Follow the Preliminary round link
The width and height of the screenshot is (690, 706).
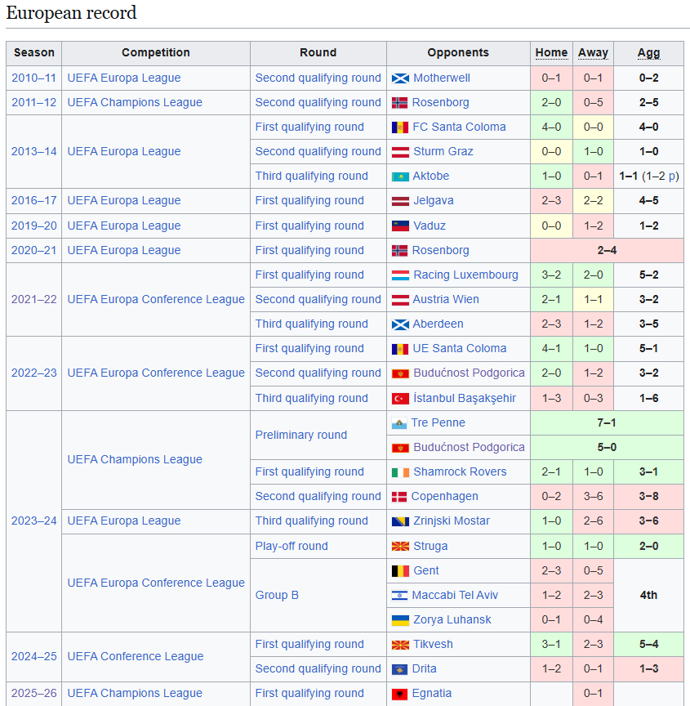coord(301,435)
